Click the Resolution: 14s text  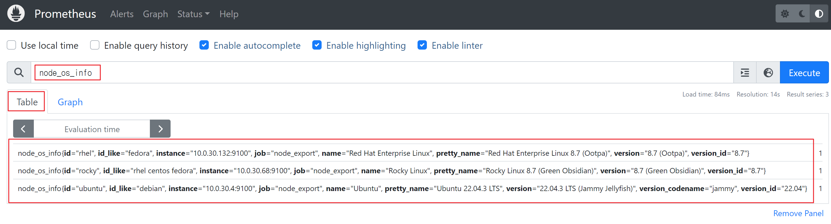tap(758, 94)
